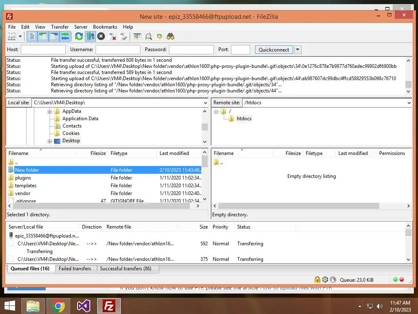418x314 pixels.
Task: Select Cookies in the local tree
Action: (71, 133)
